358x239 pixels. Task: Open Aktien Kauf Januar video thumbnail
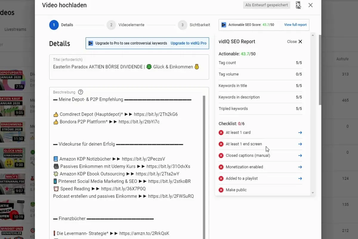click(13, 106)
